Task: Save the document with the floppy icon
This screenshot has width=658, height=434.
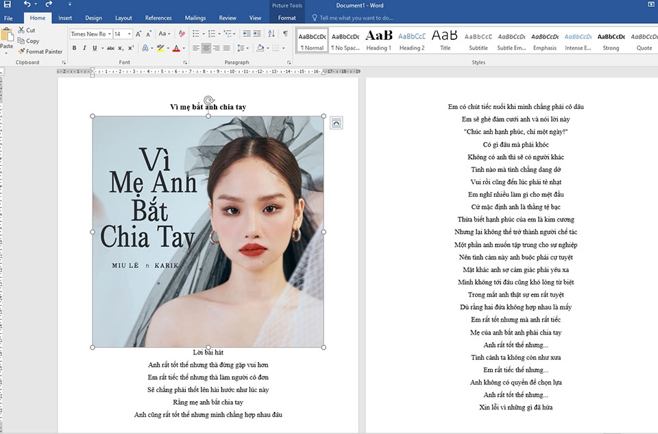Action: (7, 5)
